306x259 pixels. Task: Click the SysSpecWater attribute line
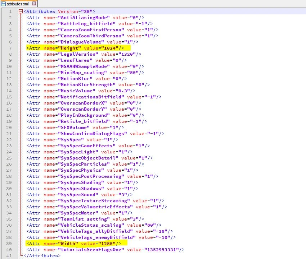point(80,213)
